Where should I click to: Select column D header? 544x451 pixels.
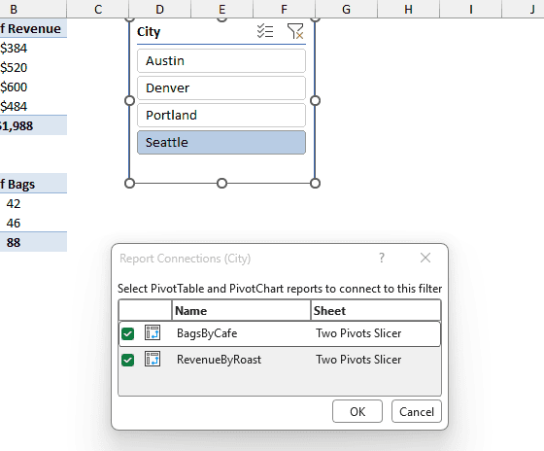[x=159, y=9]
